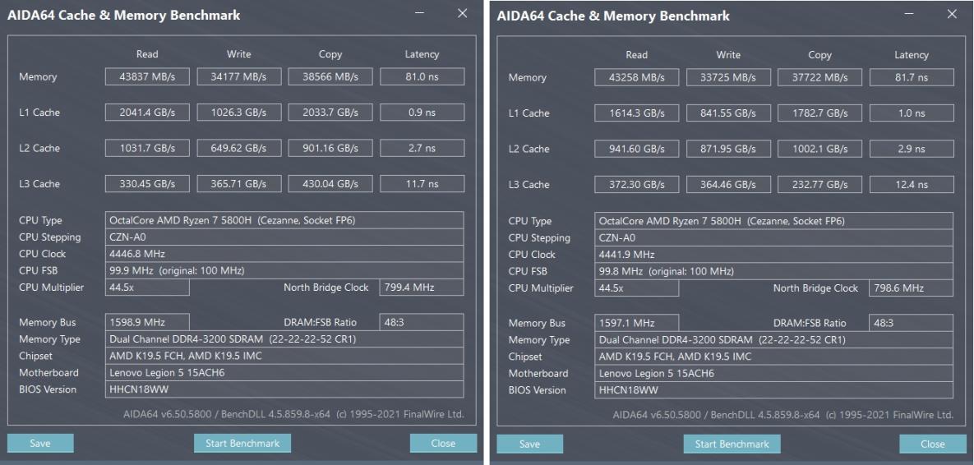This screenshot has height=465, width=974.
Task: Click Start Benchmark in the right window
Action: 732,444
